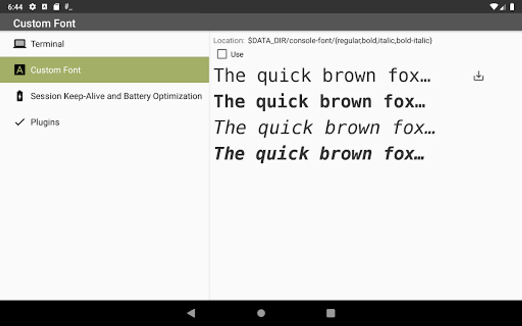Open the Terminal settings section
522x326 pixels.
pyautogui.click(x=104, y=44)
